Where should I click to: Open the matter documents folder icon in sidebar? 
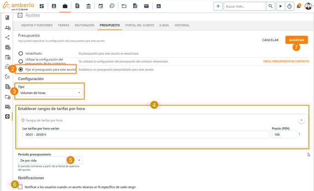click(8, 97)
